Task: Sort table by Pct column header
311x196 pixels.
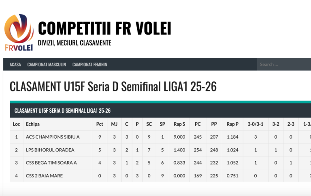Action: coord(100,124)
